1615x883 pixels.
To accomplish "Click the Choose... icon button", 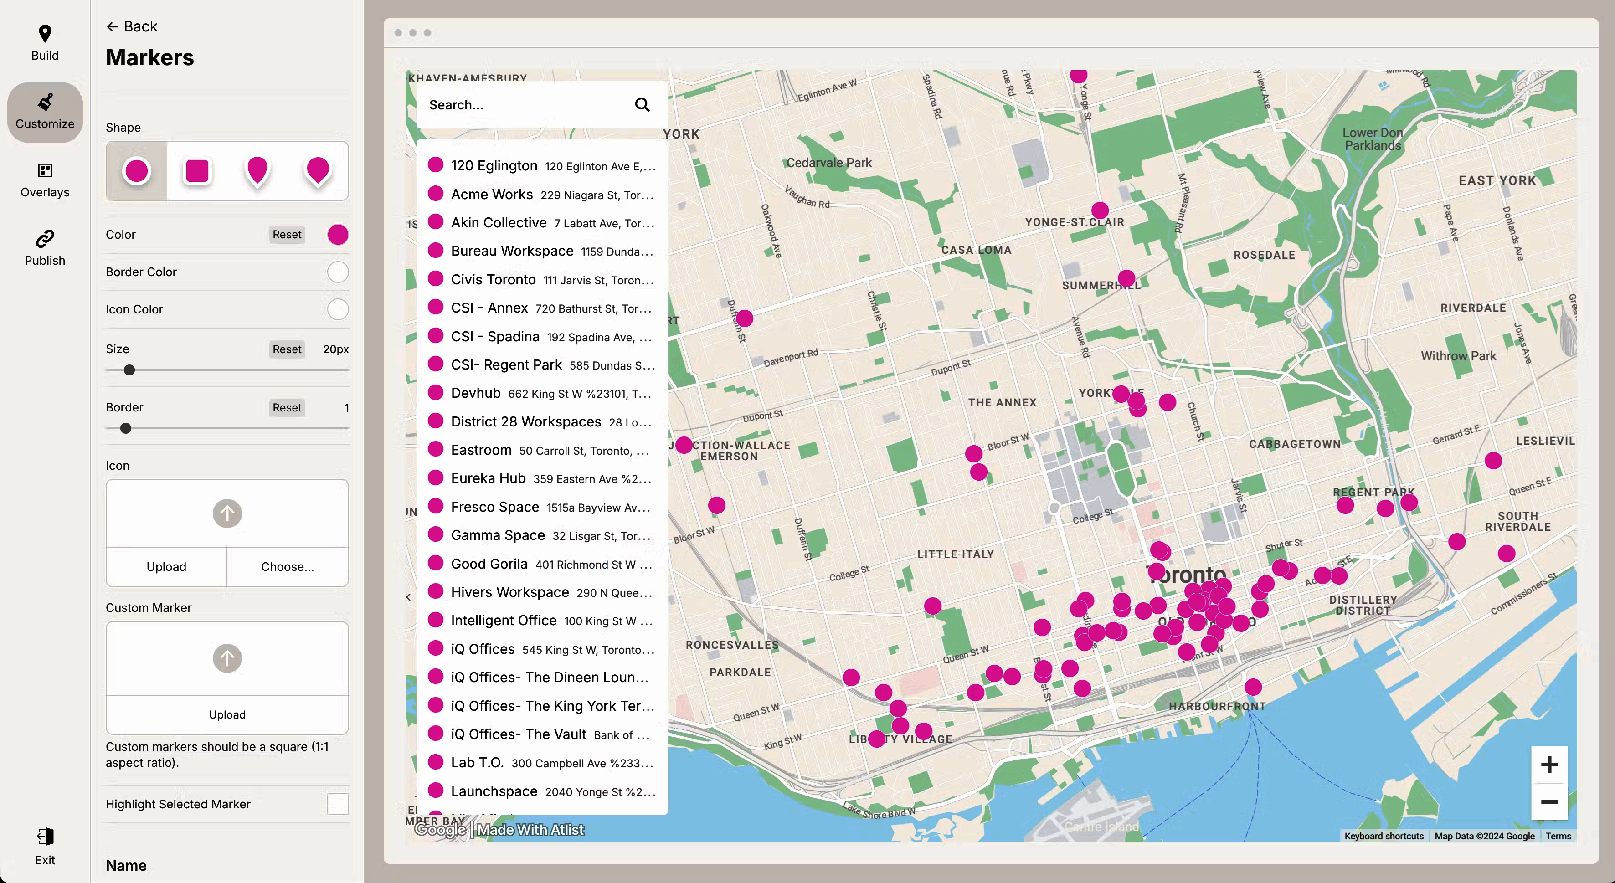I will click(287, 566).
